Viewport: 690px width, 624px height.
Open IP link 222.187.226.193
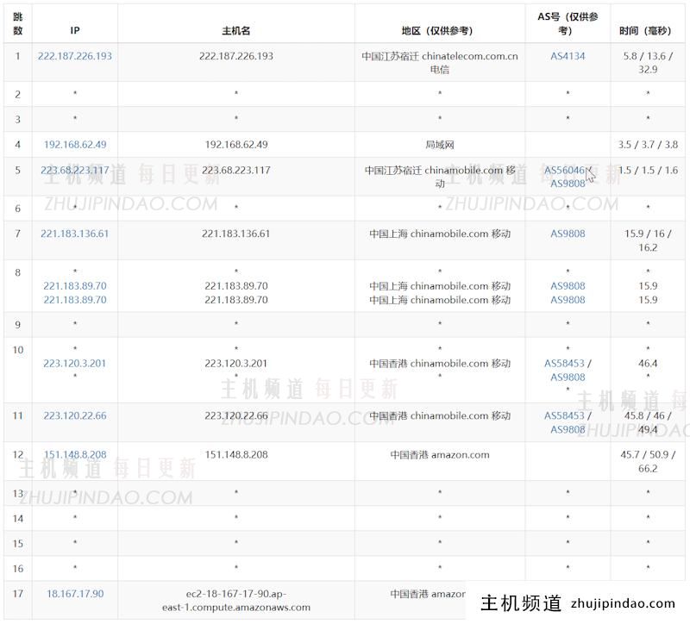pyautogui.click(x=75, y=56)
